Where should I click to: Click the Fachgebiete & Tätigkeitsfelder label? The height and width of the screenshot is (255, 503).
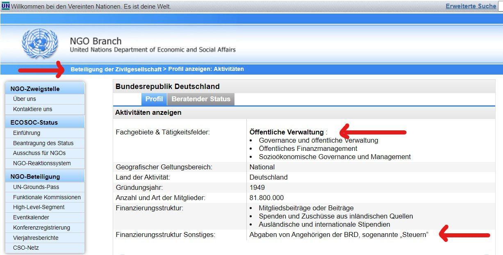click(x=163, y=132)
